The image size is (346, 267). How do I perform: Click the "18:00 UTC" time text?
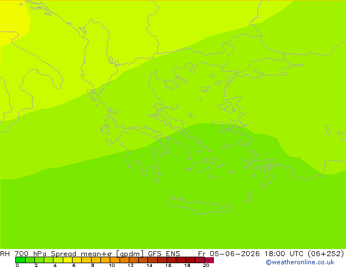(284, 253)
